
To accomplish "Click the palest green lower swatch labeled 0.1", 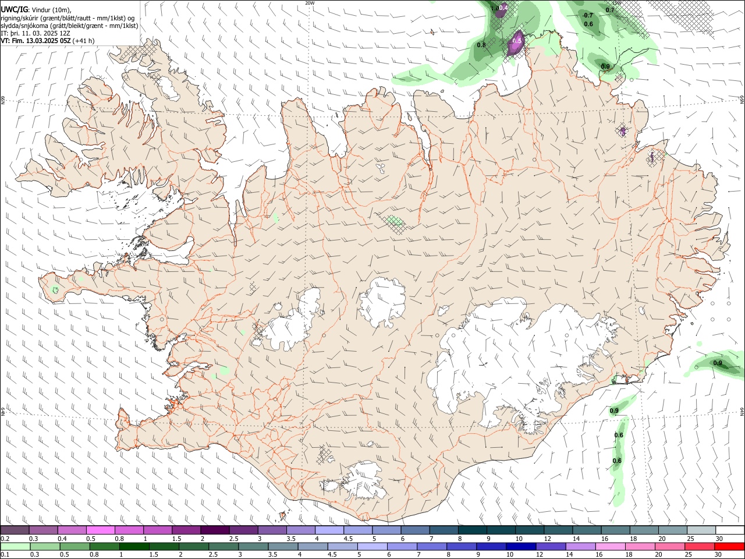I will click(15, 547).
